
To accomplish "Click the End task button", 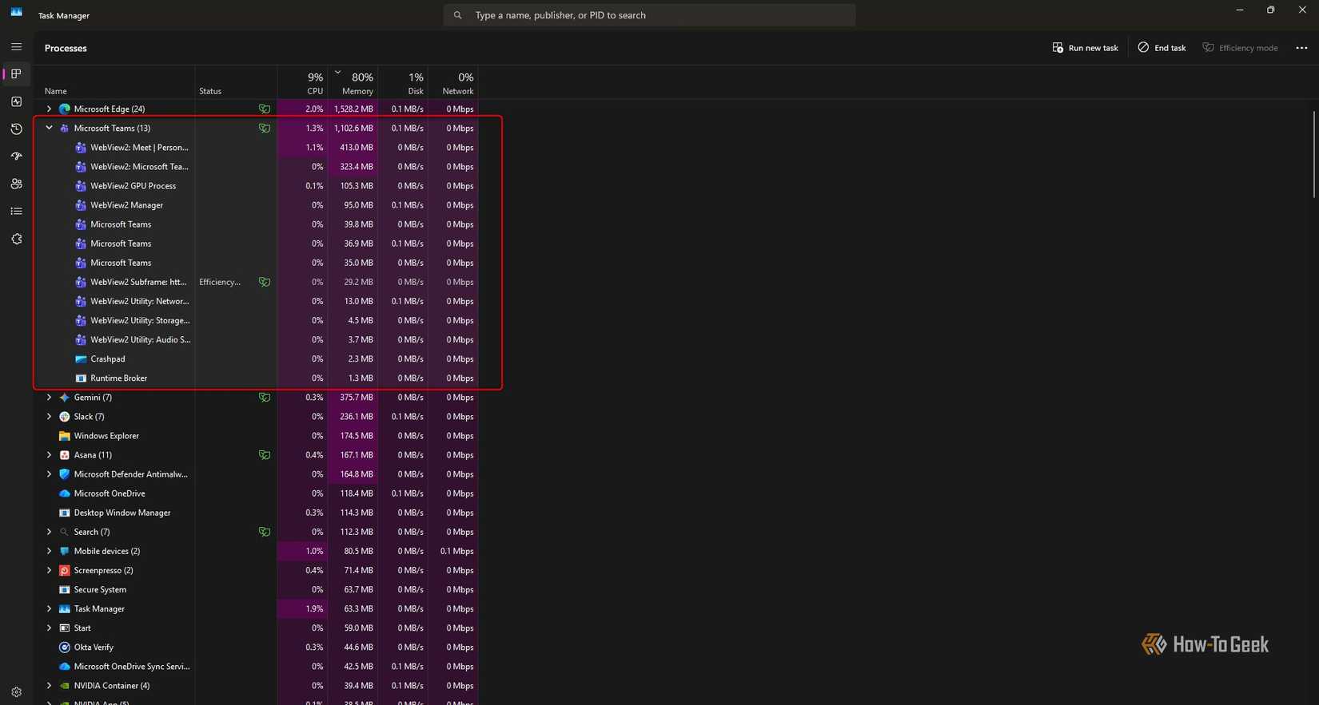I will pyautogui.click(x=1162, y=48).
